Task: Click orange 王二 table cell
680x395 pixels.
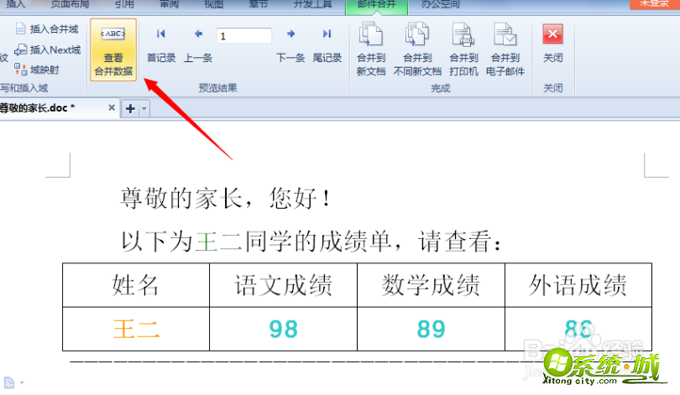Action: coord(136,329)
